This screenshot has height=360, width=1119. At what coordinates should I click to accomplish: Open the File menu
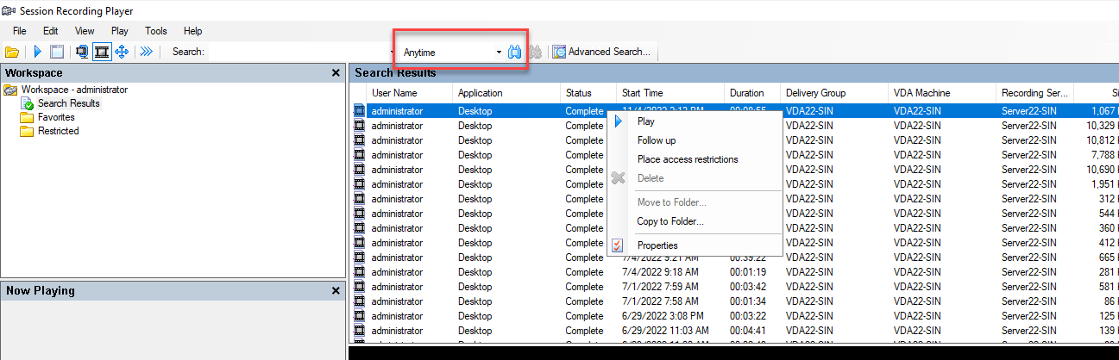pos(20,31)
